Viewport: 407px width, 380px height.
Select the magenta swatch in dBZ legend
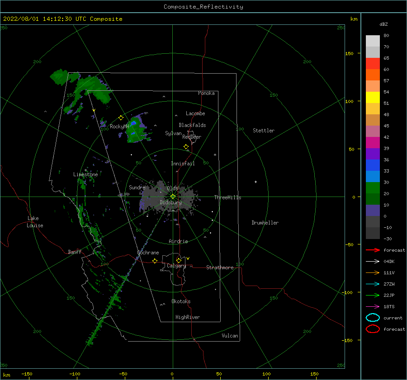(x=373, y=142)
